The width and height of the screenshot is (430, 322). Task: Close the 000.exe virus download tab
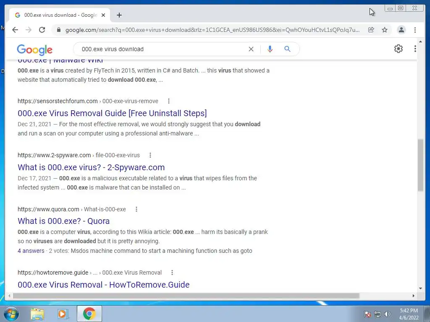pos(103,15)
